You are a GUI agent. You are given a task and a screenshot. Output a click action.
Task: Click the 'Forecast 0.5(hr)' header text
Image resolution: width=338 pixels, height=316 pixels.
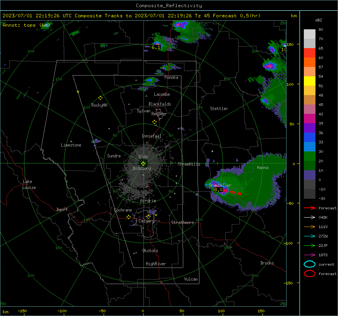[x=237, y=16]
